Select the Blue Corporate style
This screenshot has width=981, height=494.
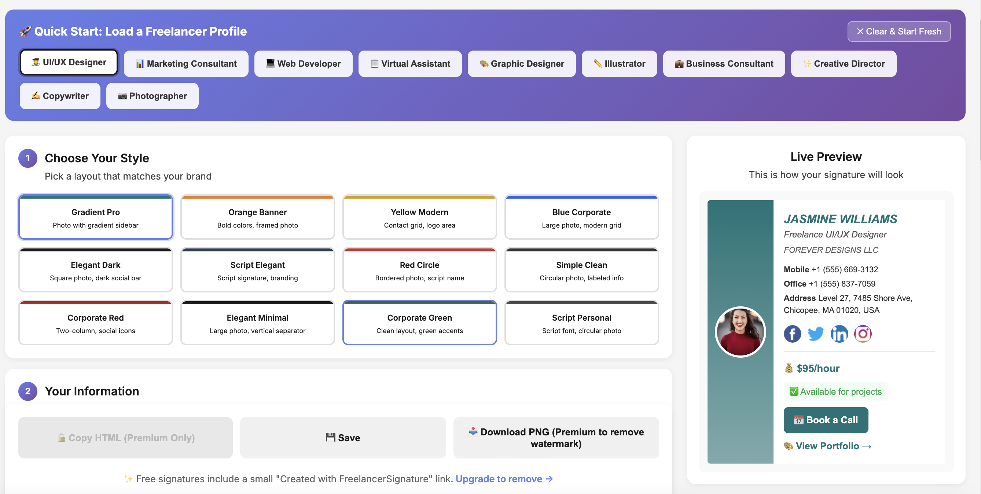[x=581, y=217]
